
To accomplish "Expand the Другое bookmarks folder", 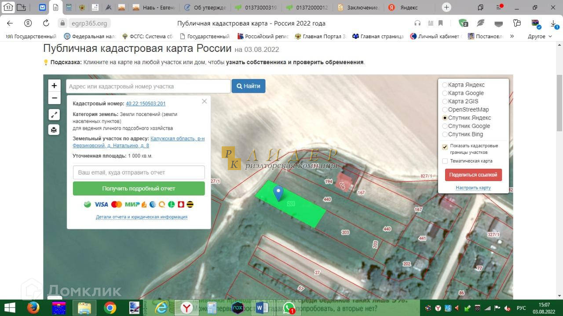I will coord(540,36).
